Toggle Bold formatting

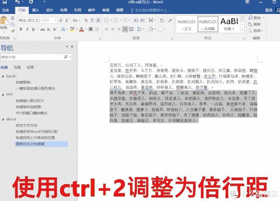[x=21, y=29]
